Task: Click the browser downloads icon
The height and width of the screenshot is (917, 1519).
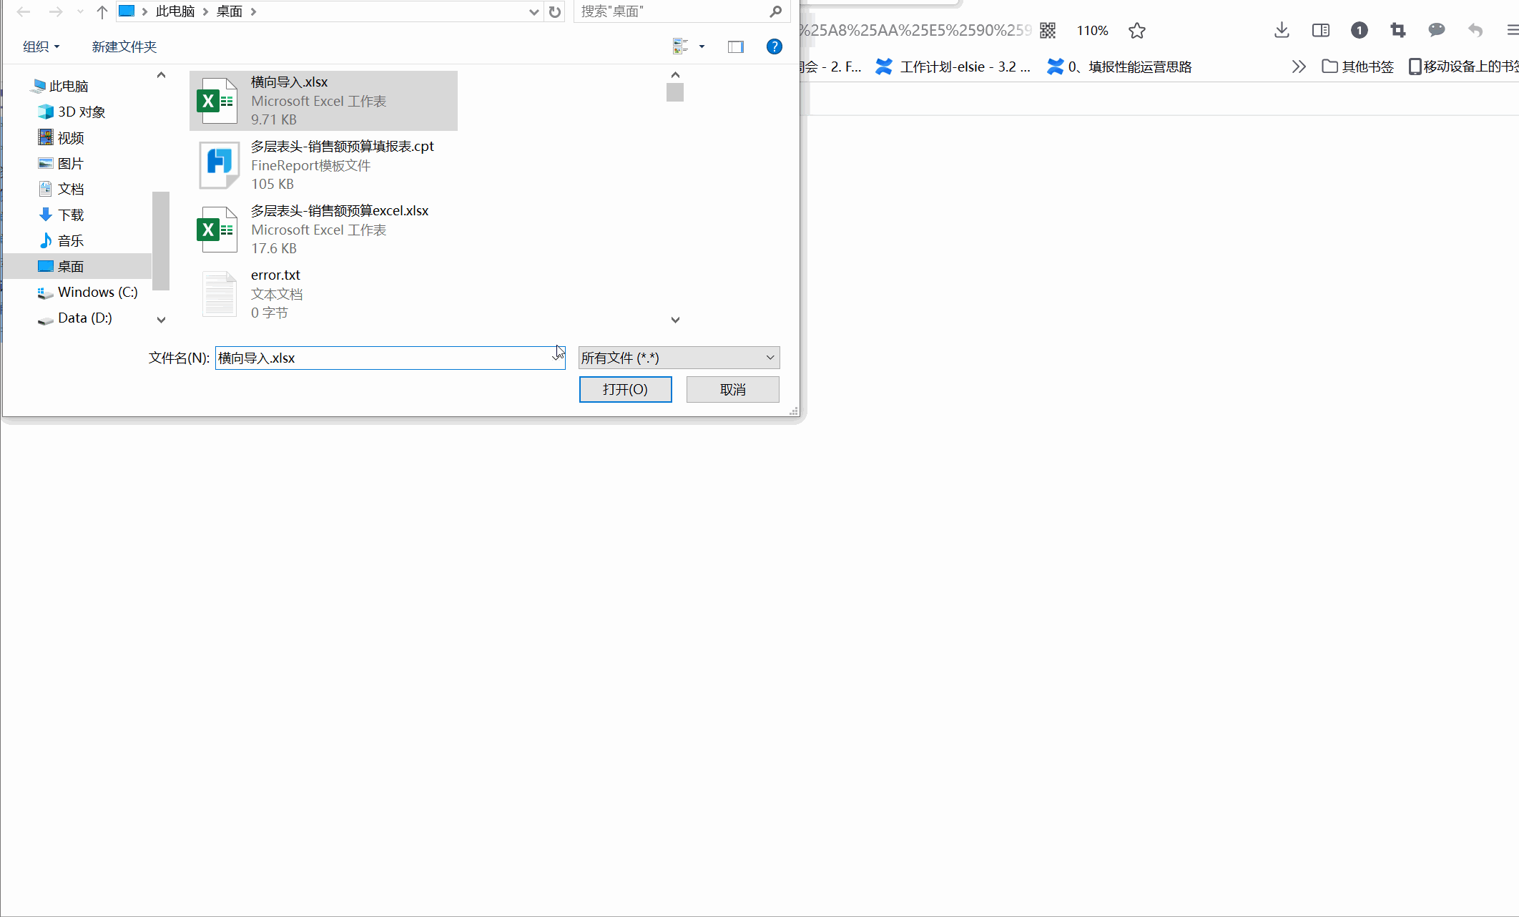Action: 1282,30
